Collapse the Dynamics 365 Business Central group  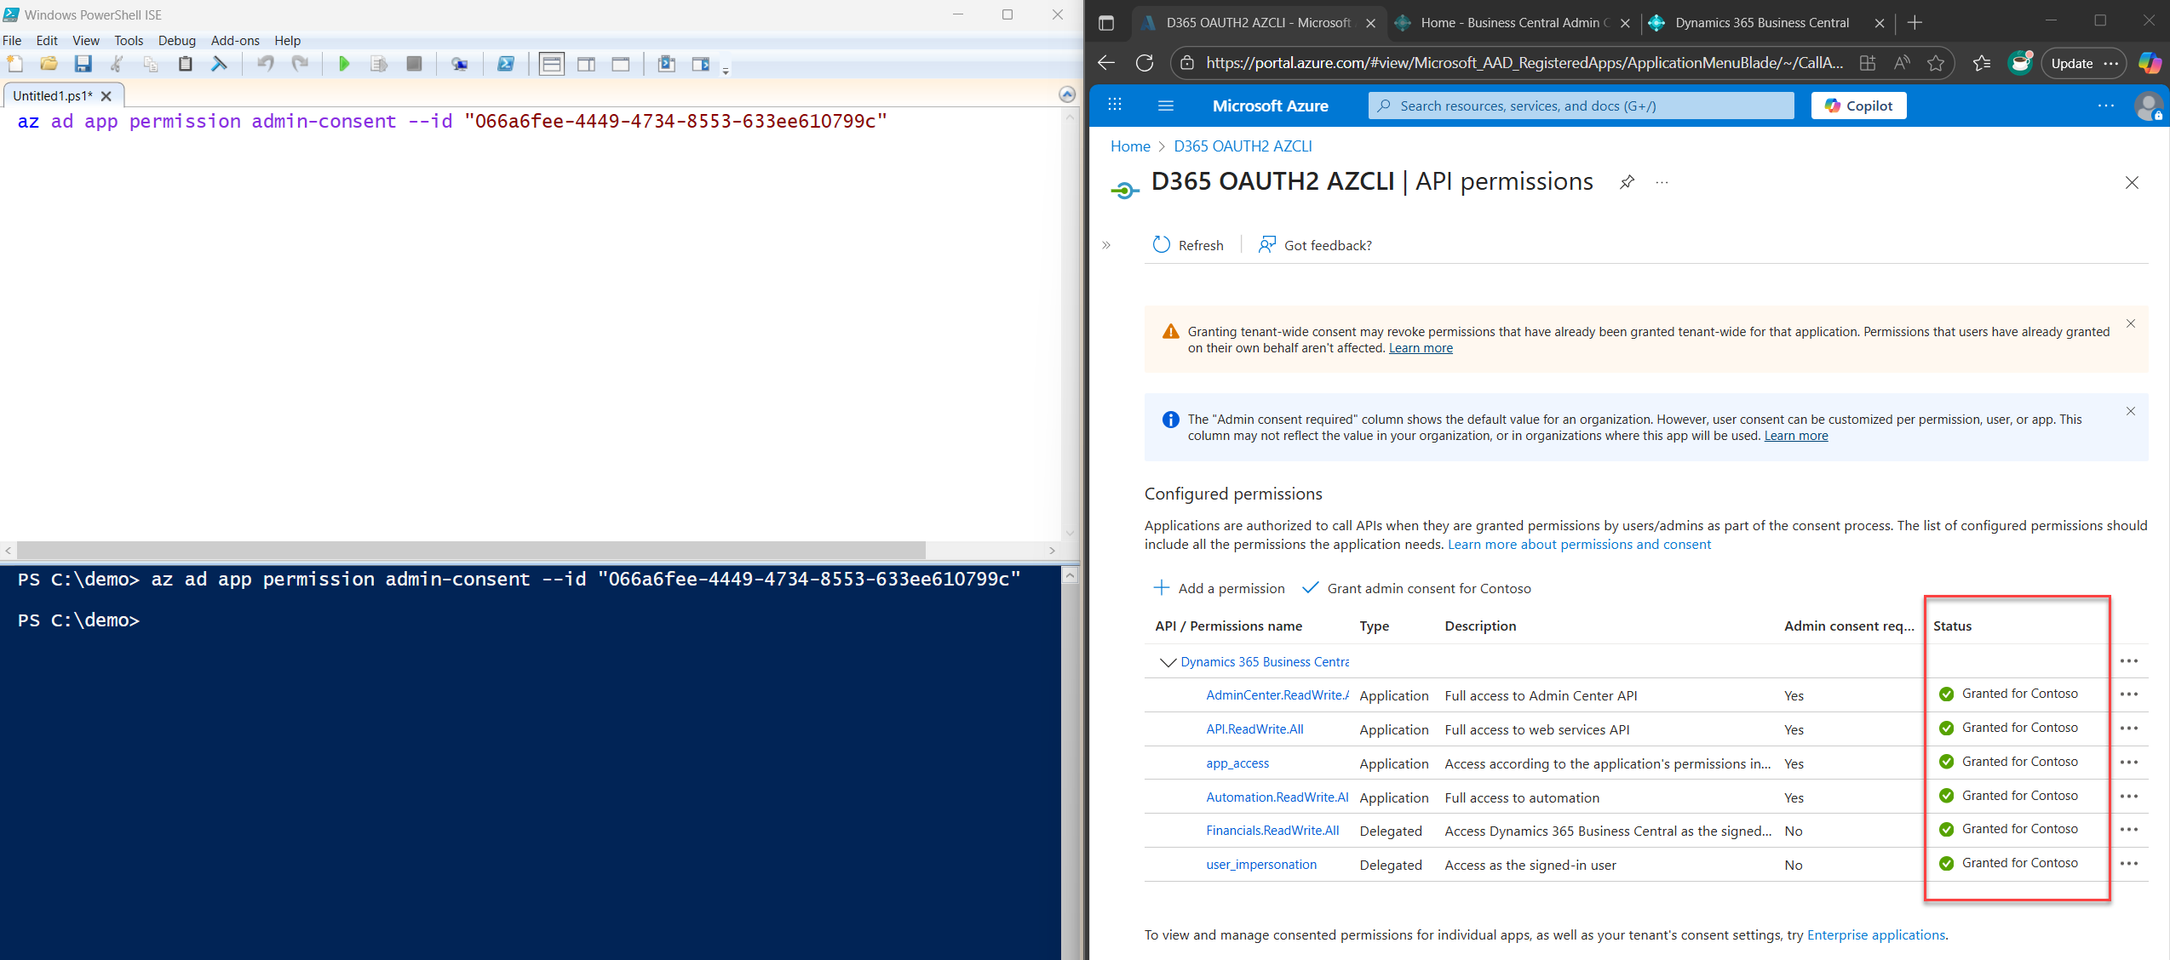(1168, 662)
